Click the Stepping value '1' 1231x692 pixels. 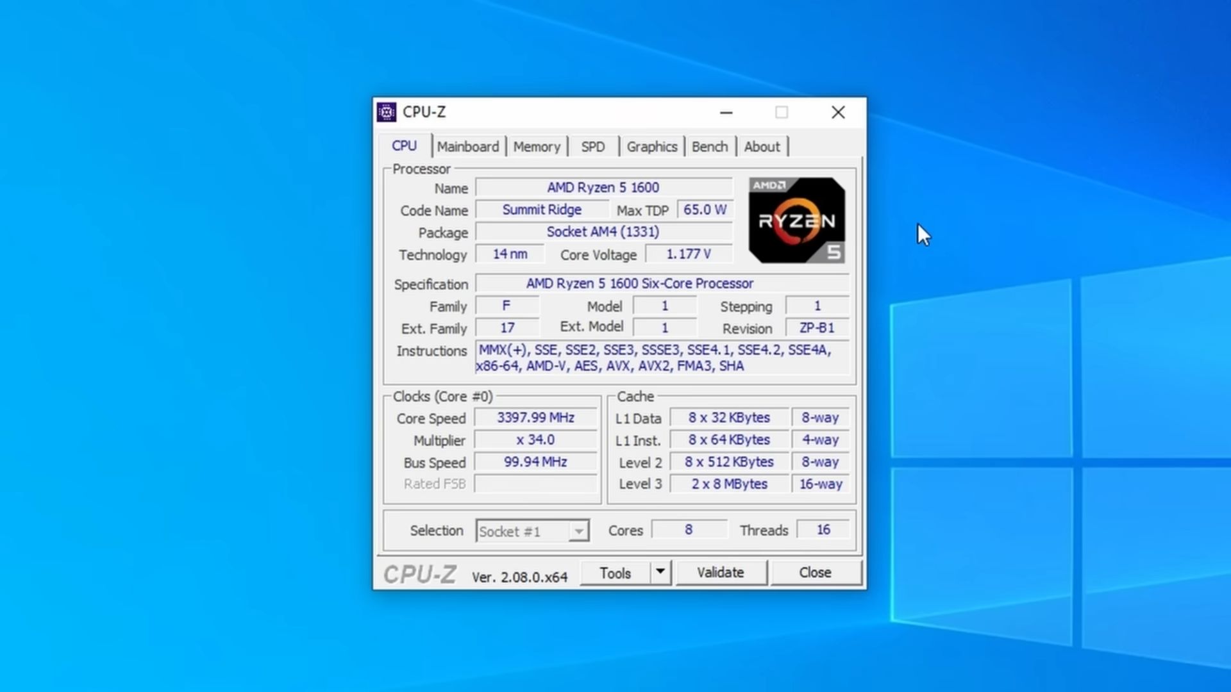tap(817, 306)
